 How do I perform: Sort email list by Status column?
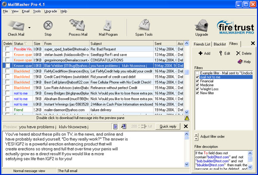click(23, 43)
